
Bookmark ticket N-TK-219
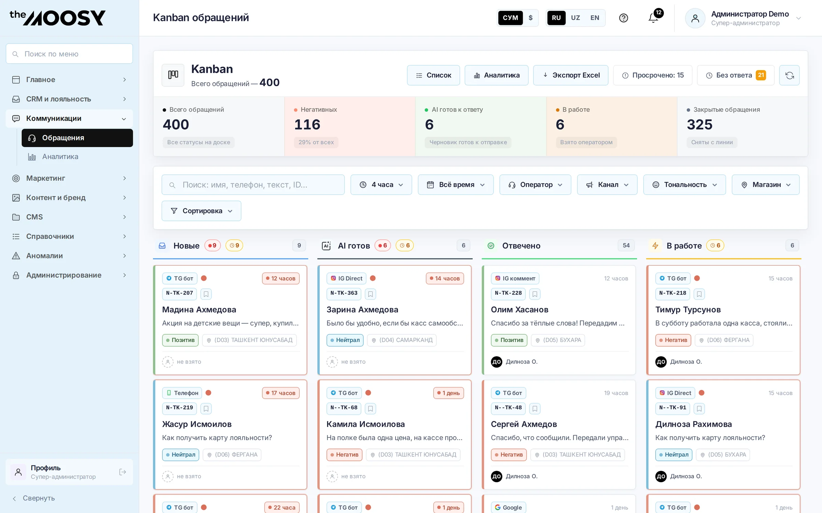tap(206, 408)
